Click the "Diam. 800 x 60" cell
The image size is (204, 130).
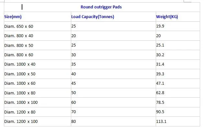[18, 55]
